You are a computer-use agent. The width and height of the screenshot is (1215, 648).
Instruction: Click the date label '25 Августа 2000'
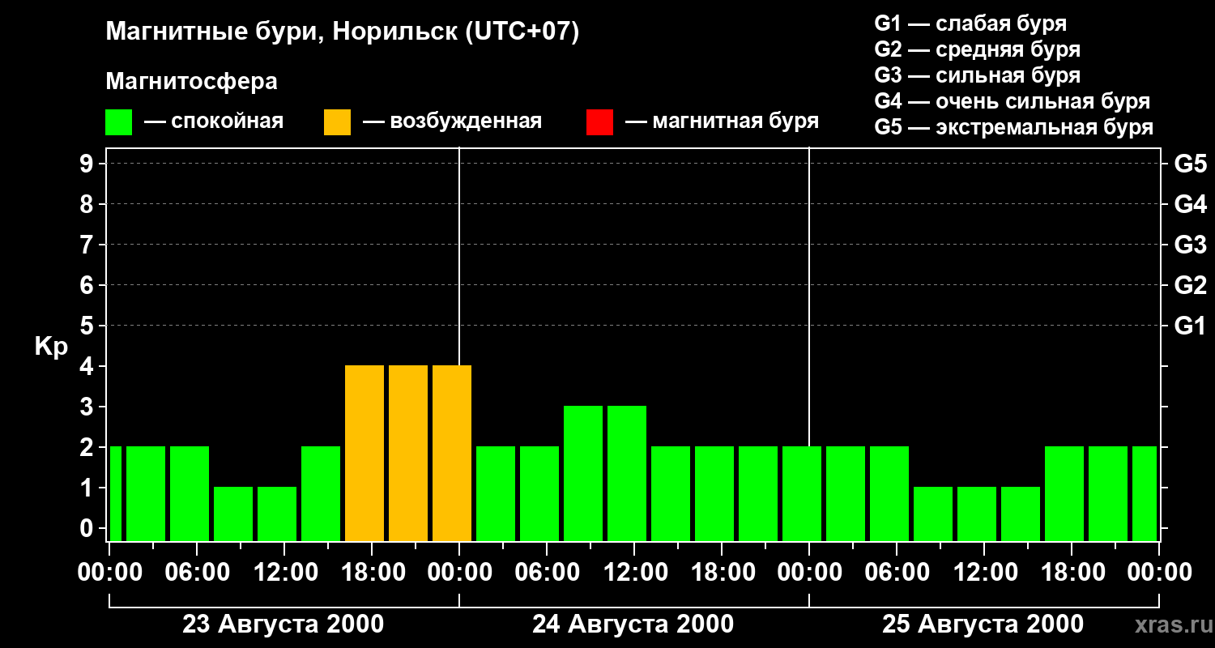pyautogui.click(x=983, y=625)
